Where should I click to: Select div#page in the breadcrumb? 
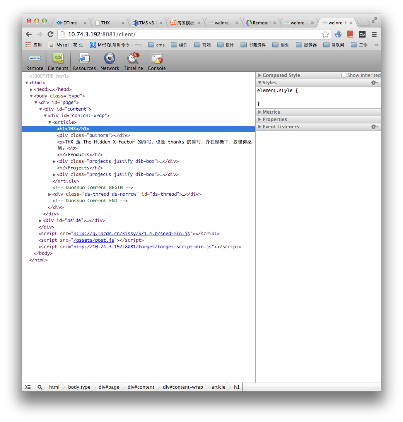click(x=109, y=387)
